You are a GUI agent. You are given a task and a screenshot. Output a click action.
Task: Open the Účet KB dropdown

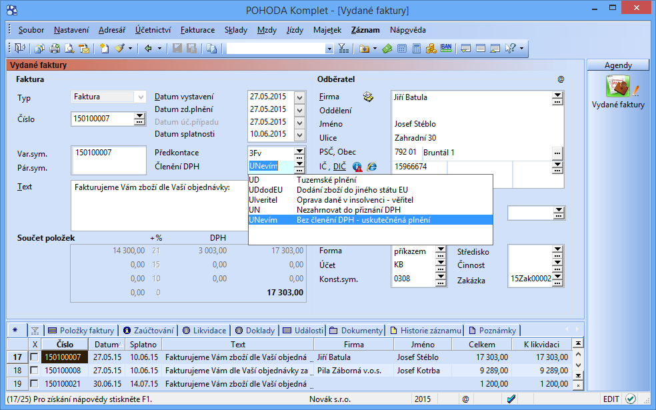[x=441, y=263]
